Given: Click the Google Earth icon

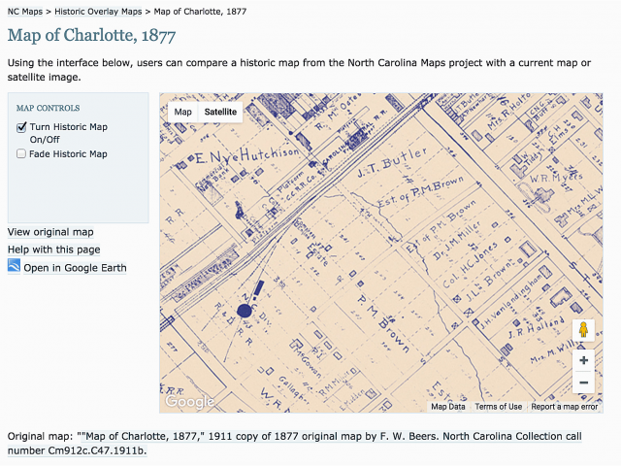Looking at the screenshot, I should pos(14,266).
